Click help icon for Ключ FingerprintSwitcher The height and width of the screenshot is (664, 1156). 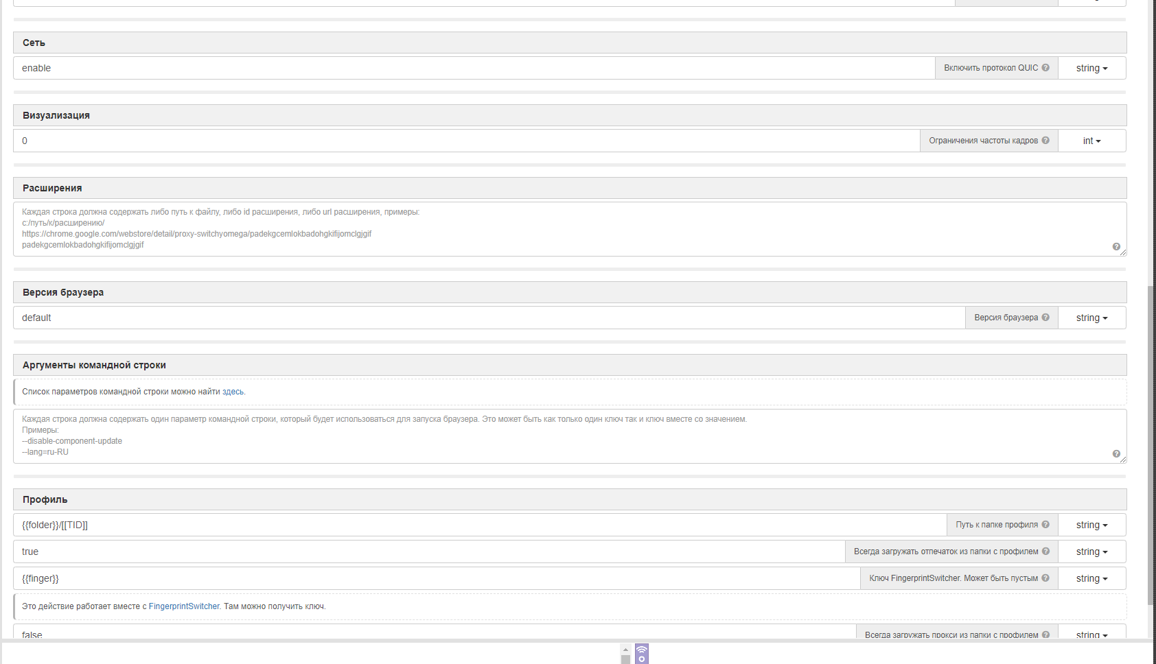1045,578
